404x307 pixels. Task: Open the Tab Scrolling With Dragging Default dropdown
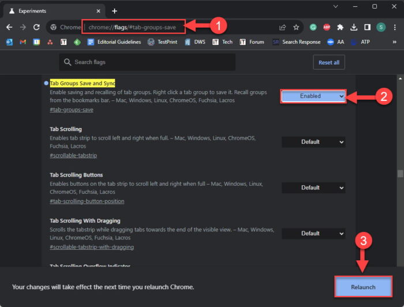(313, 234)
